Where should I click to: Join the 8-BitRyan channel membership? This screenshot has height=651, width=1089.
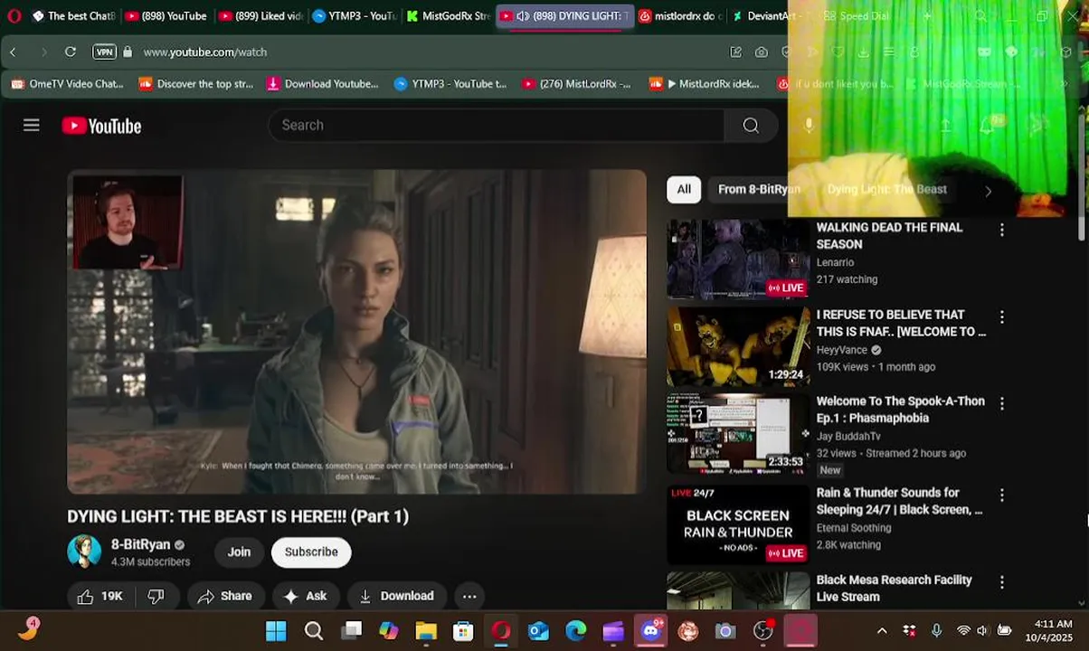point(239,552)
